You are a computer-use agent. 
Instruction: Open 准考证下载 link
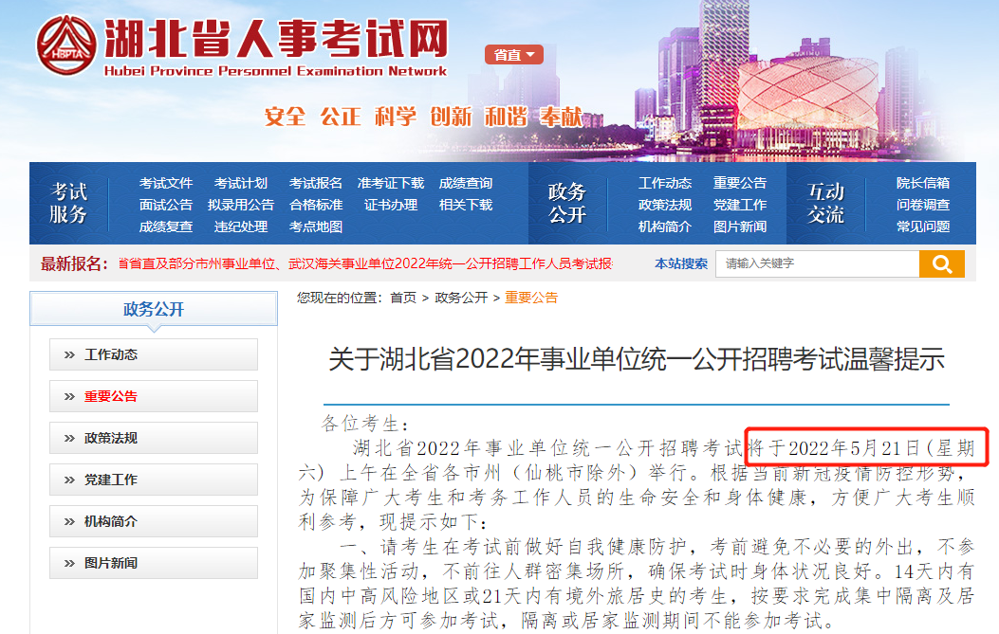391,183
